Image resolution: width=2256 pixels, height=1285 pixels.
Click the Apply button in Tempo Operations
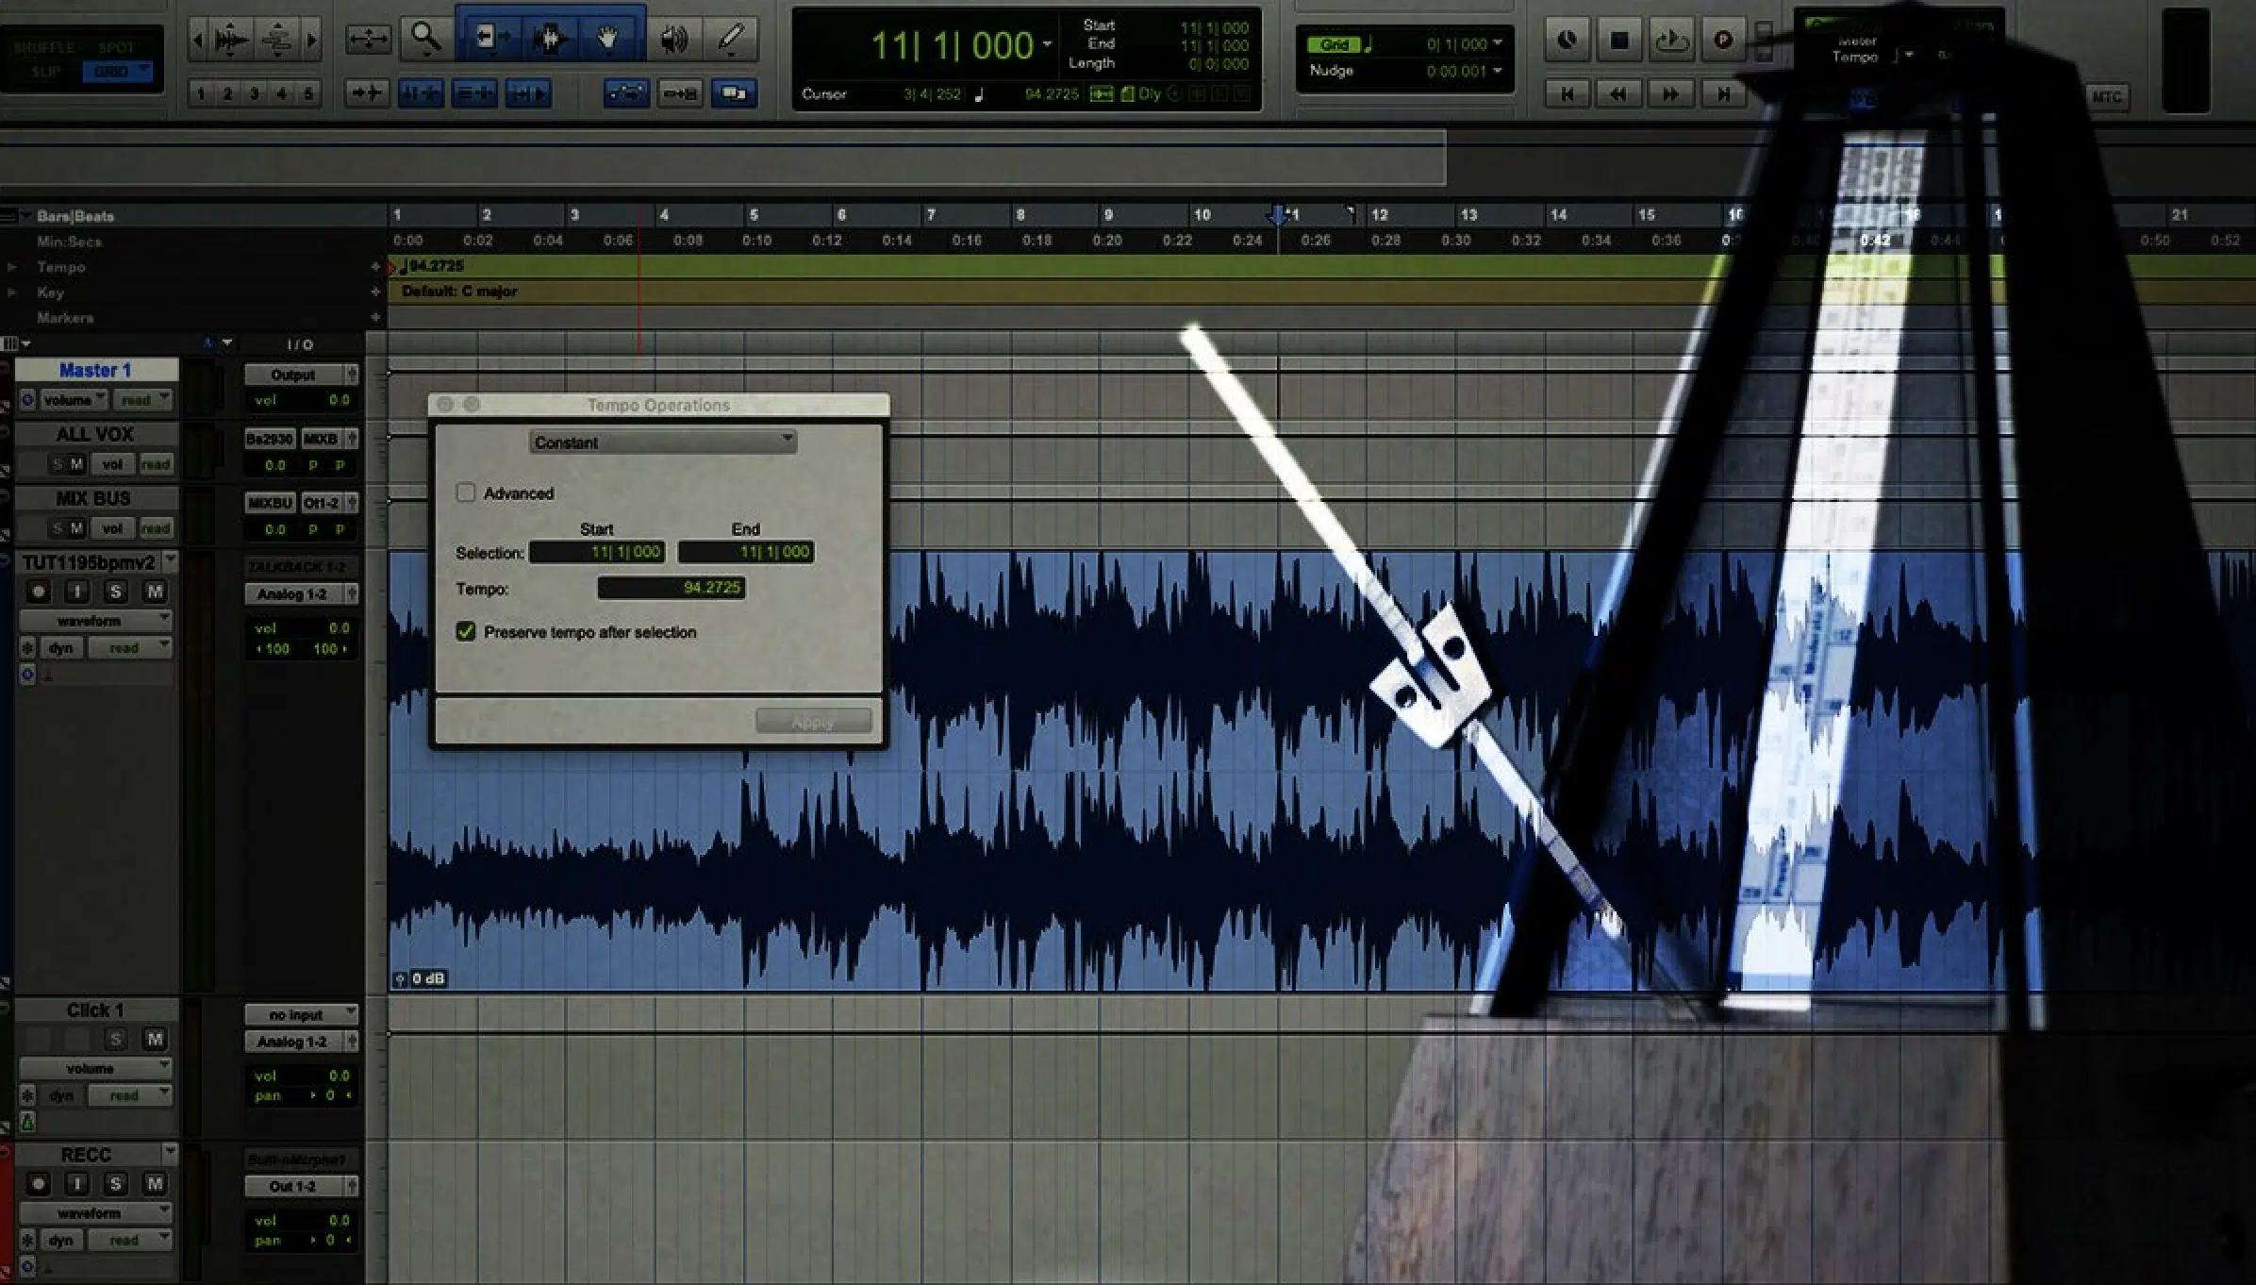(813, 723)
